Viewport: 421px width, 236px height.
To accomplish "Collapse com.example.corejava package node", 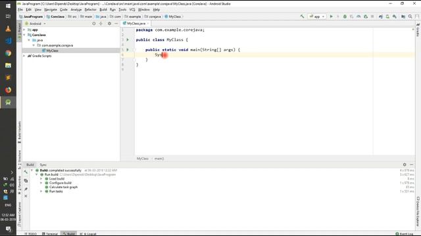I will click(x=34, y=45).
